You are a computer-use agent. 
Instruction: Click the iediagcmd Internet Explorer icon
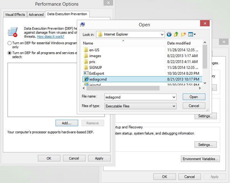pos(86,79)
